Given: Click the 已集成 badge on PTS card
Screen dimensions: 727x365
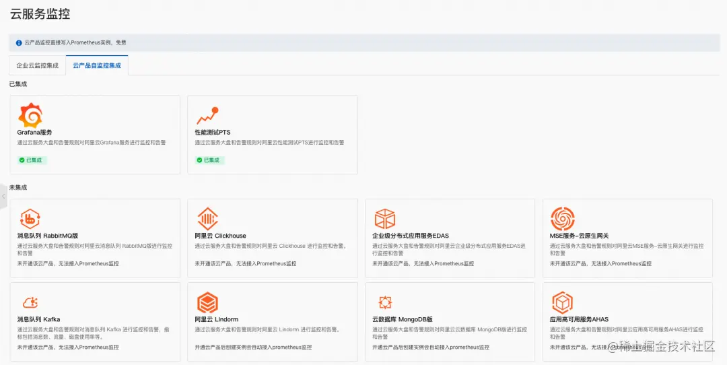Looking at the screenshot, I should (209, 160).
